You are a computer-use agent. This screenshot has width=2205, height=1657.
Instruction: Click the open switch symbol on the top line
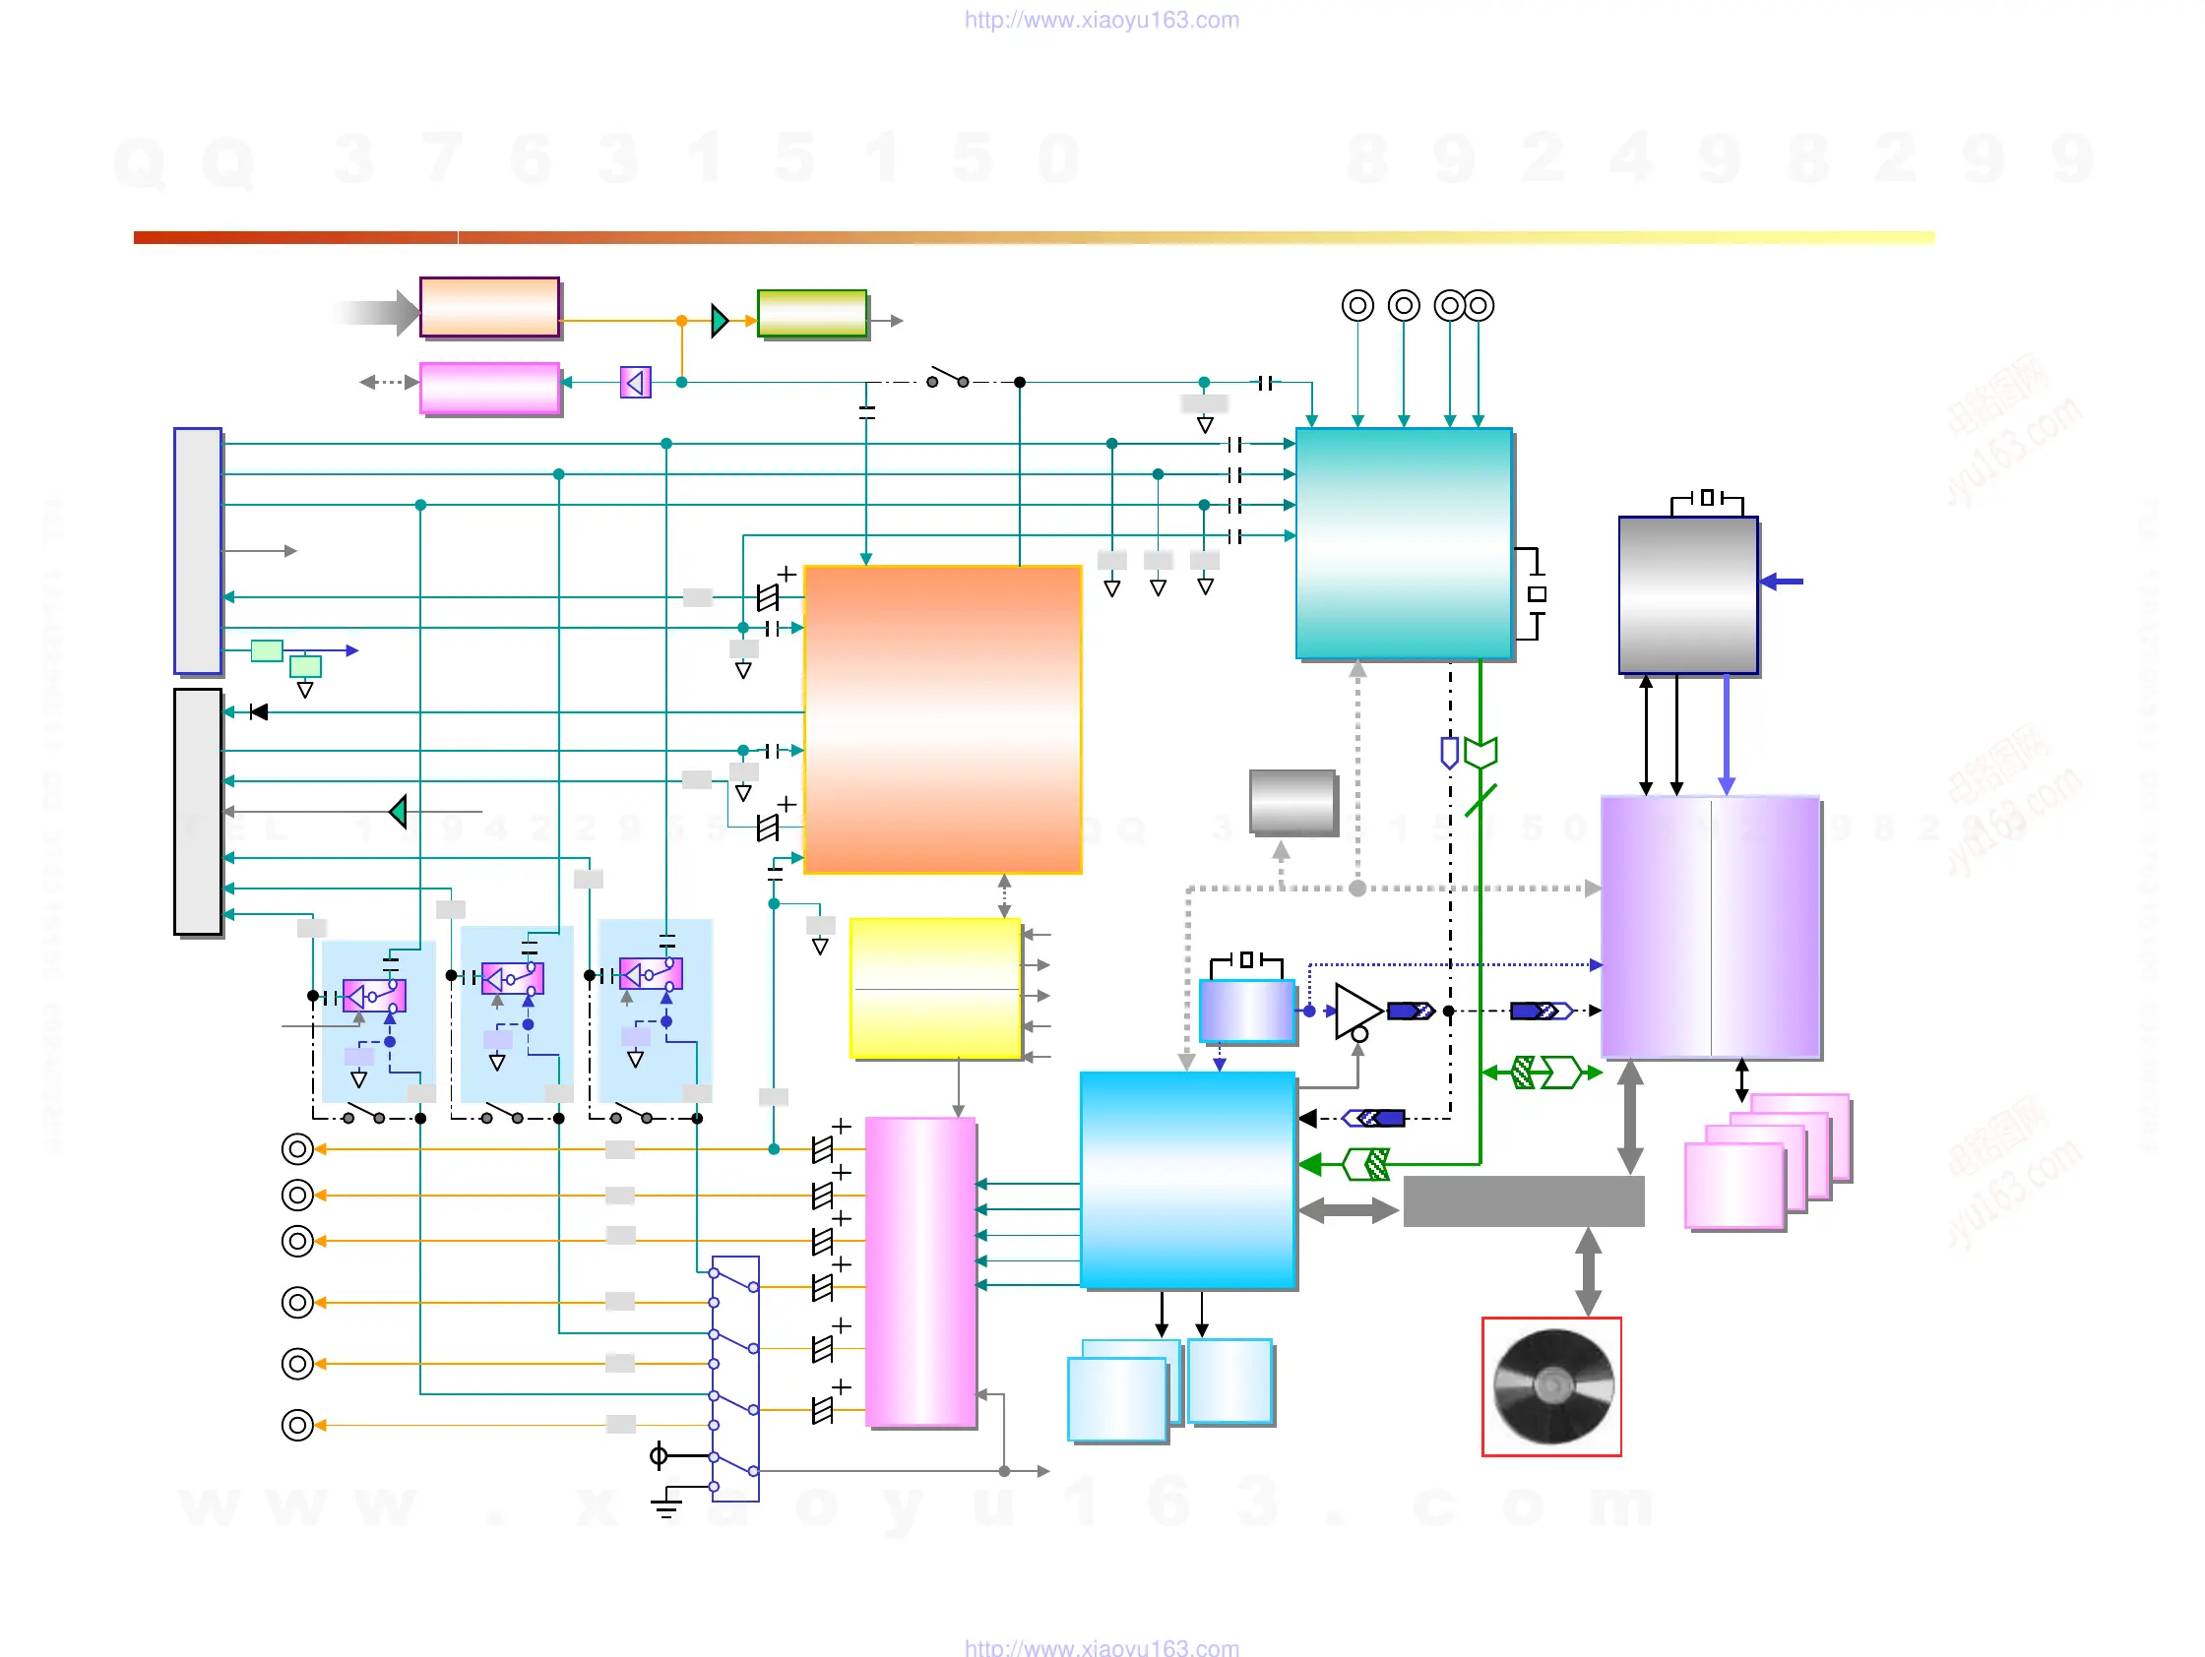(x=948, y=378)
